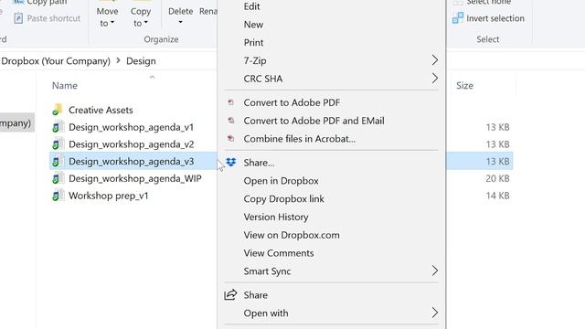The image size is (585, 329).
Task: Select file Design_workshop_agenda_v1
Action: pos(131,127)
